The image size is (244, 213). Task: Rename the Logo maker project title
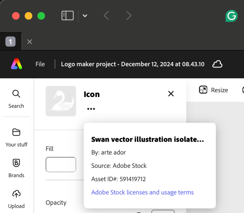[132, 64]
